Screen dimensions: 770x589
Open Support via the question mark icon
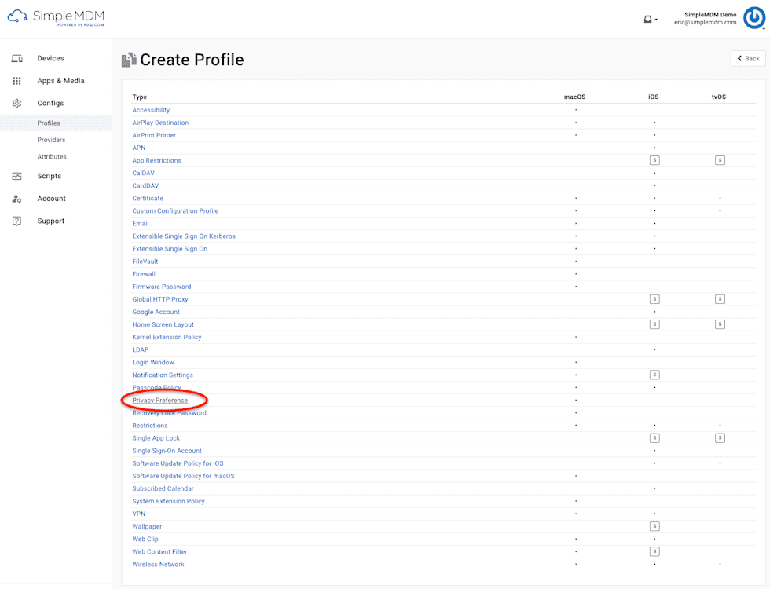pos(17,221)
